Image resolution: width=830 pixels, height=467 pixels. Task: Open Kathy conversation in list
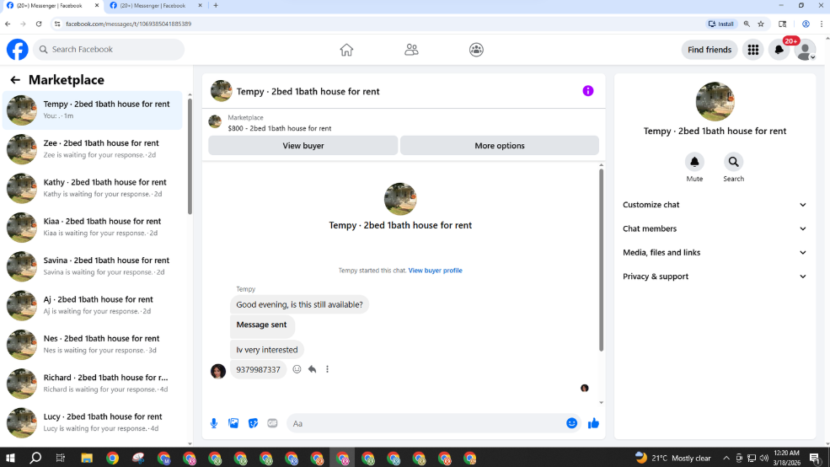click(x=93, y=189)
